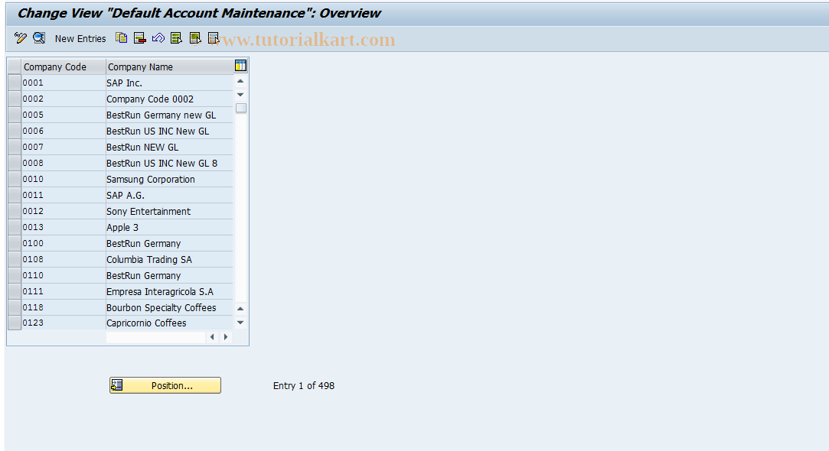Click the Company Name column header
The width and height of the screenshot is (829, 451).
(x=169, y=67)
